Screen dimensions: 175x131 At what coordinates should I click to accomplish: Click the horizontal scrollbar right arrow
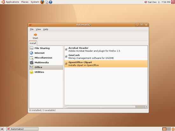[146, 107]
